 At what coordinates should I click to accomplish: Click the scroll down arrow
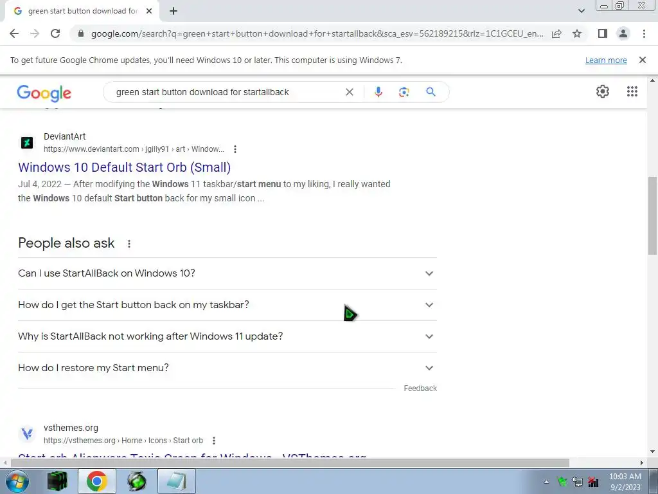click(x=652, y=452)
